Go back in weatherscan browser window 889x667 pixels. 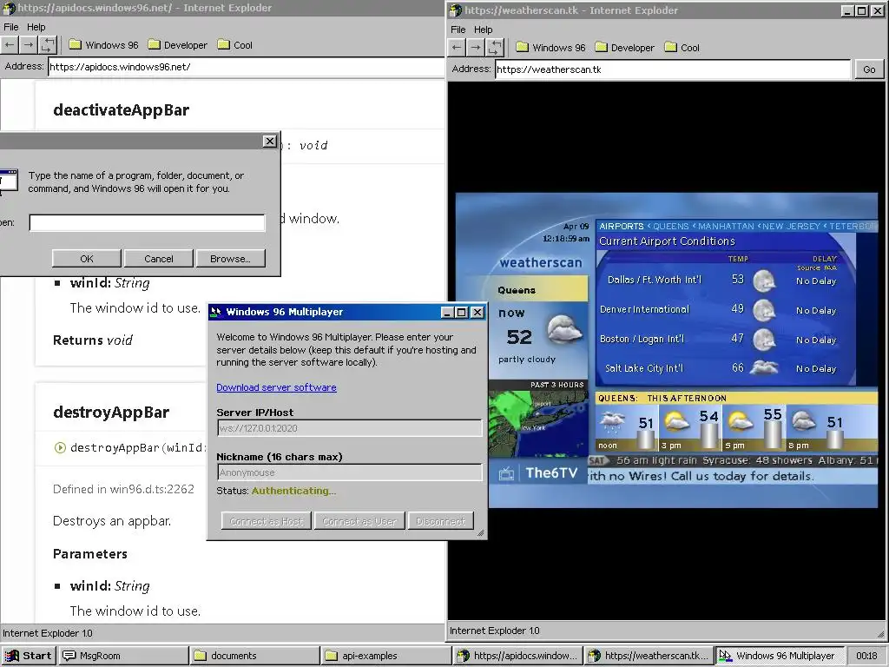[x=457, y=48]
